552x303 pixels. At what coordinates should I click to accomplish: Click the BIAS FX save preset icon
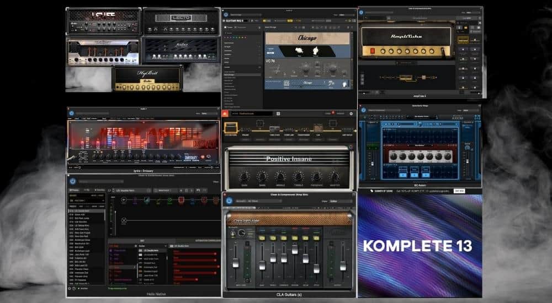tap(278, 113)
